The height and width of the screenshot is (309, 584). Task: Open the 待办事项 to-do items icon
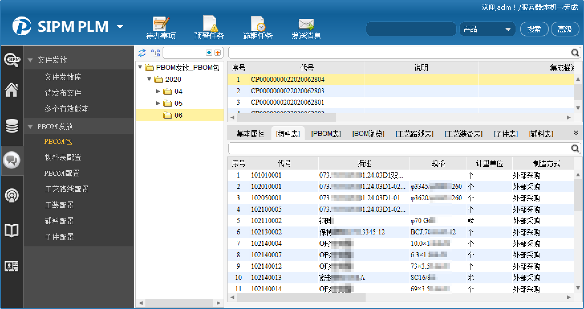pos(161,24)
